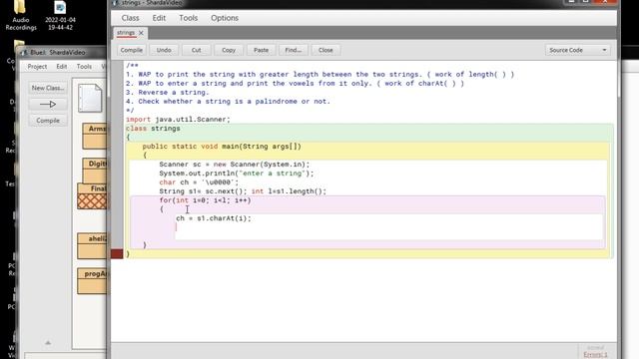Image resolution: width=639 pixels, height=359 pixels.
Task: Click the comment line '4. Check whether a string is a palindrome'
Action: (228, 102)
